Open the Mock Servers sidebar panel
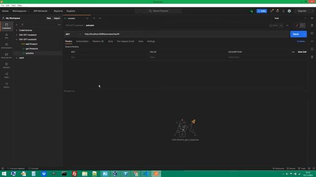Image resolution: width=316 pixels, height=177 pixels. (6, 56)
